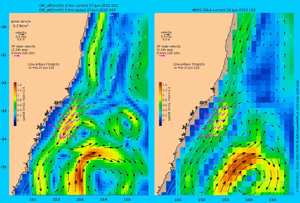Click the speed colorbar in the OM_af01nrt01 panel
Viewport: 300px width, 203px height.
15,104
